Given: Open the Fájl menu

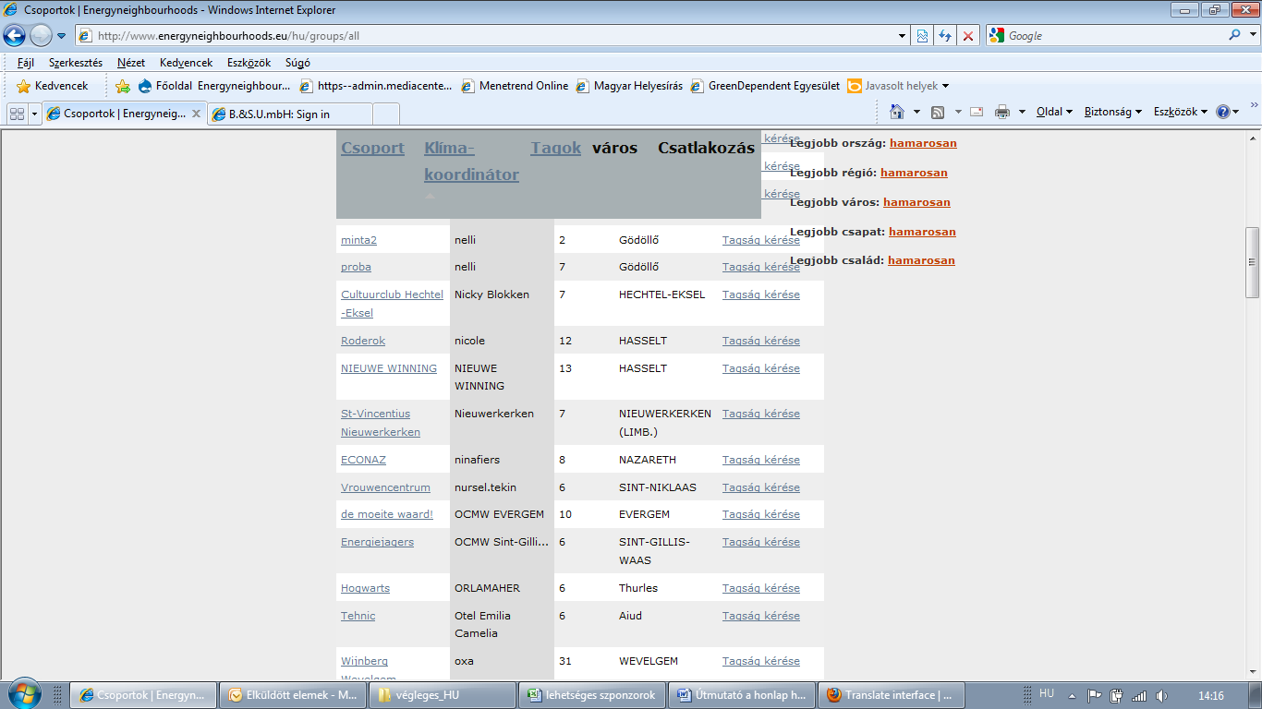Looking at the screenshot, I should 26,63.
